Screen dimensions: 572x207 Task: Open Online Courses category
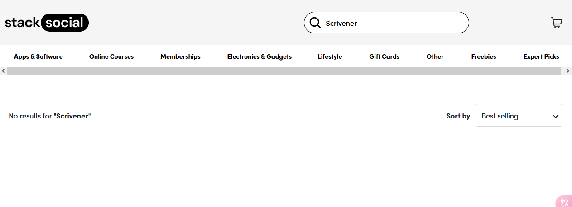point(111,56)
